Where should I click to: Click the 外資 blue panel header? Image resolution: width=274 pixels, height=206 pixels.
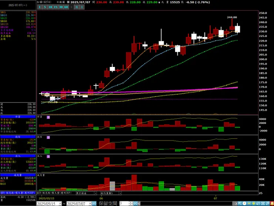pyautogui.click(x=18, y=116)
